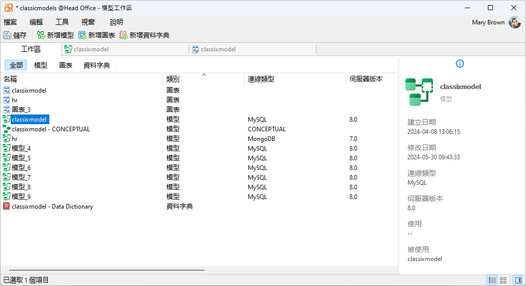Switch to the classixmodel model tab

pos(126,49)
